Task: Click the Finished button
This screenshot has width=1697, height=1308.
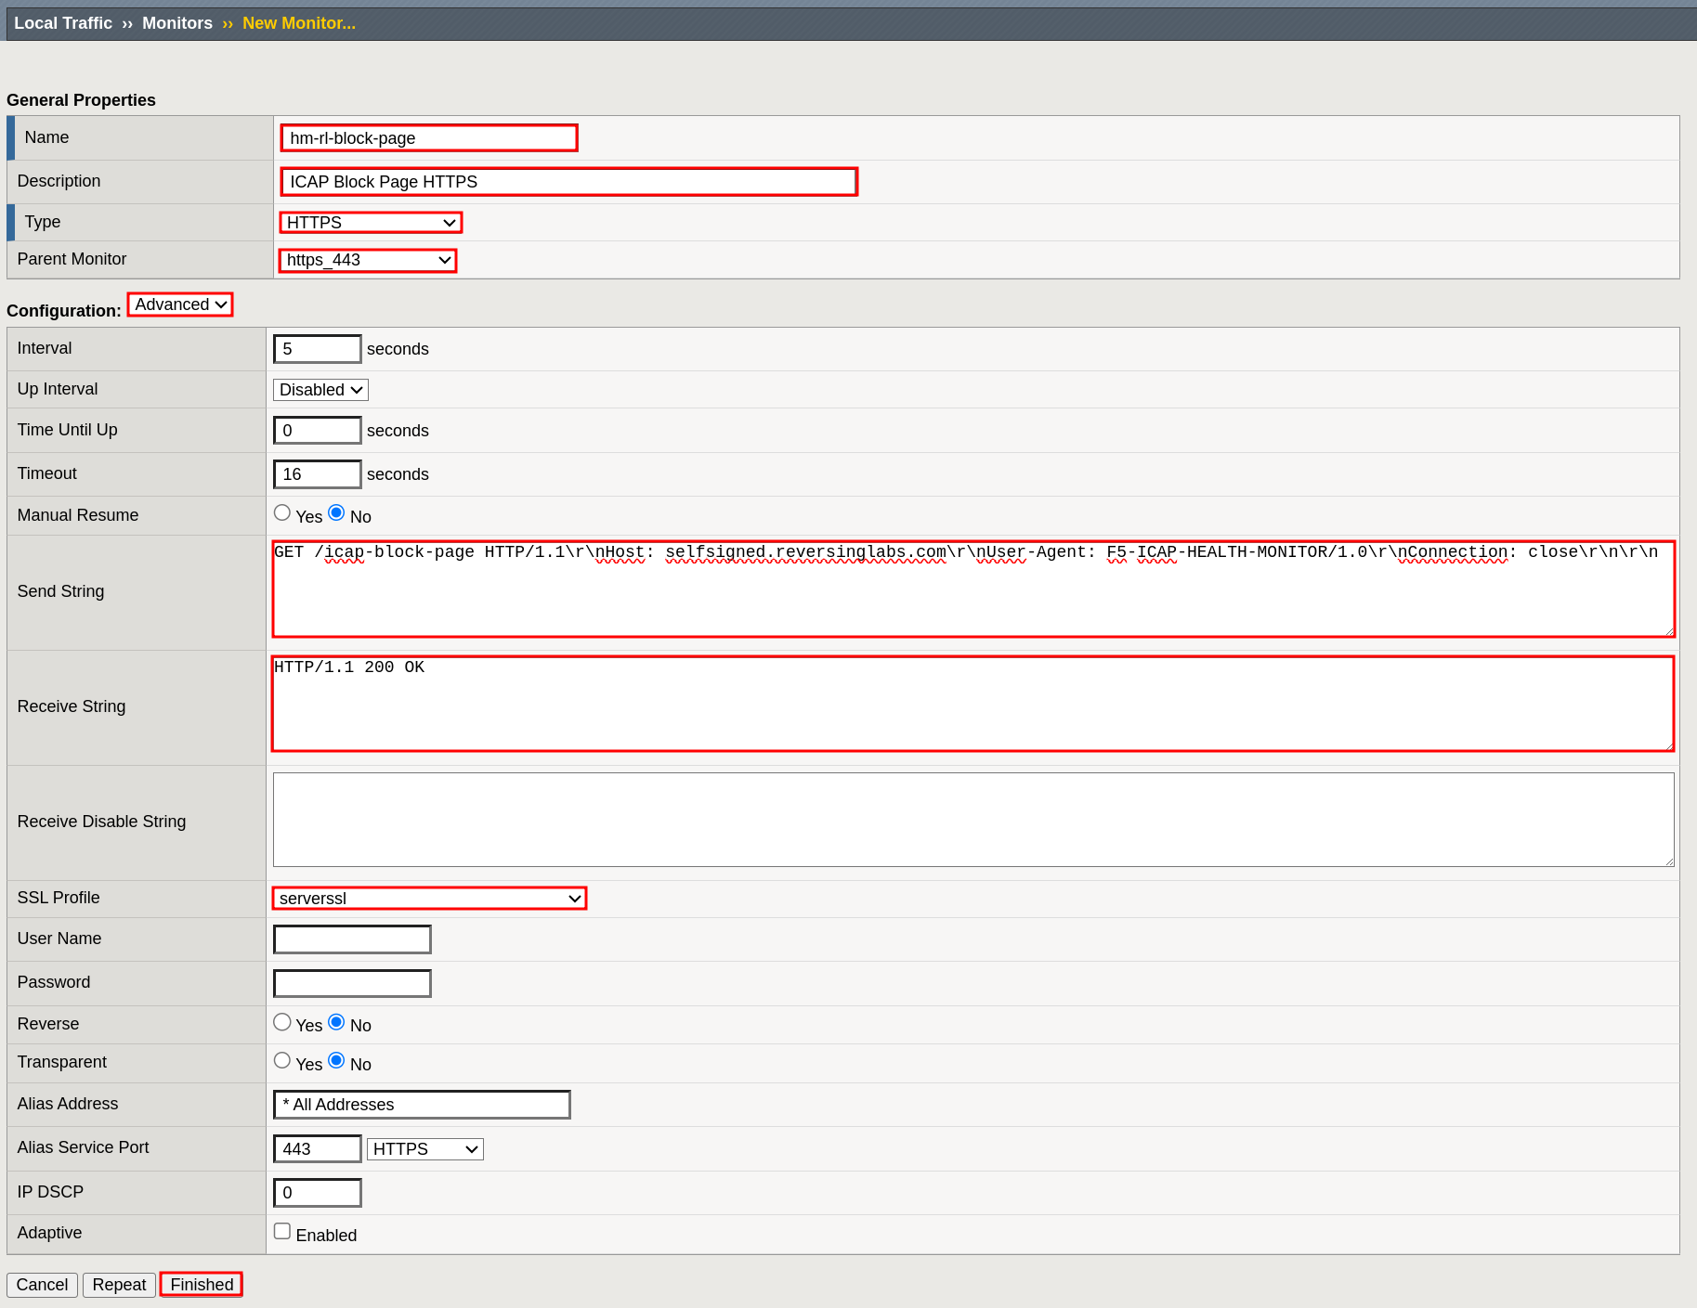Action: click(x=202, y=1284)
